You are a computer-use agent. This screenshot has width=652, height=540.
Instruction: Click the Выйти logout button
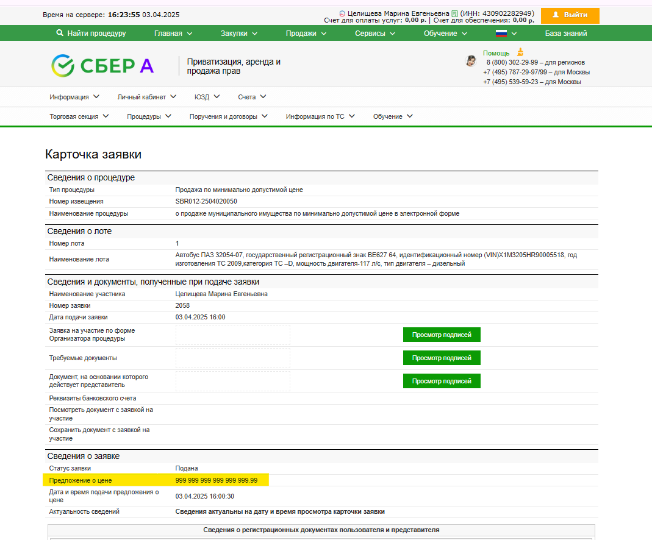tap(570, 15)
